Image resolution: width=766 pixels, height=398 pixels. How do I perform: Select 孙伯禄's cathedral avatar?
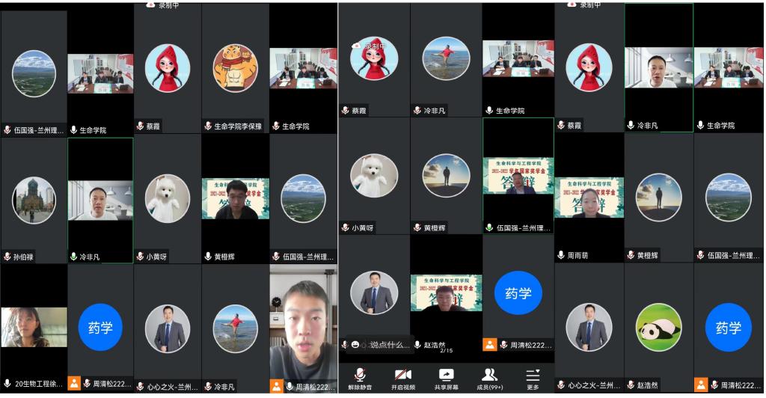(x=34, y=200)
